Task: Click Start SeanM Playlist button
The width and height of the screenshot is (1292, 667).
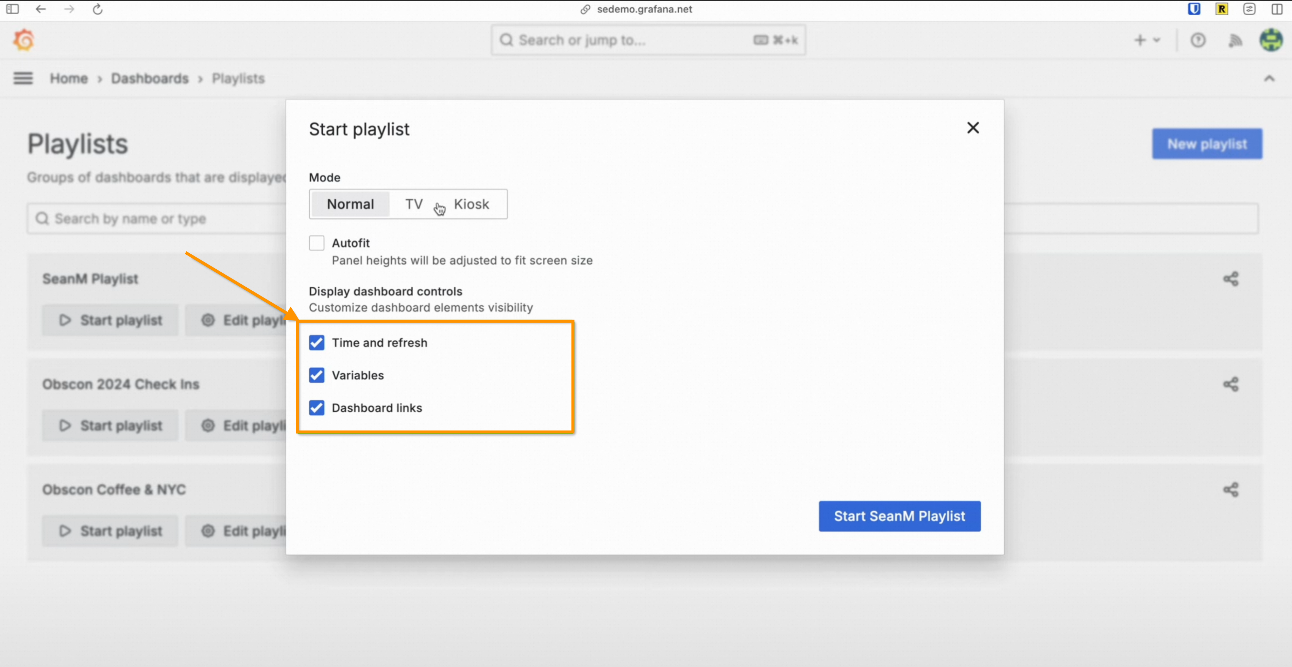Action: pyautogui.click(x=899, y=516)
